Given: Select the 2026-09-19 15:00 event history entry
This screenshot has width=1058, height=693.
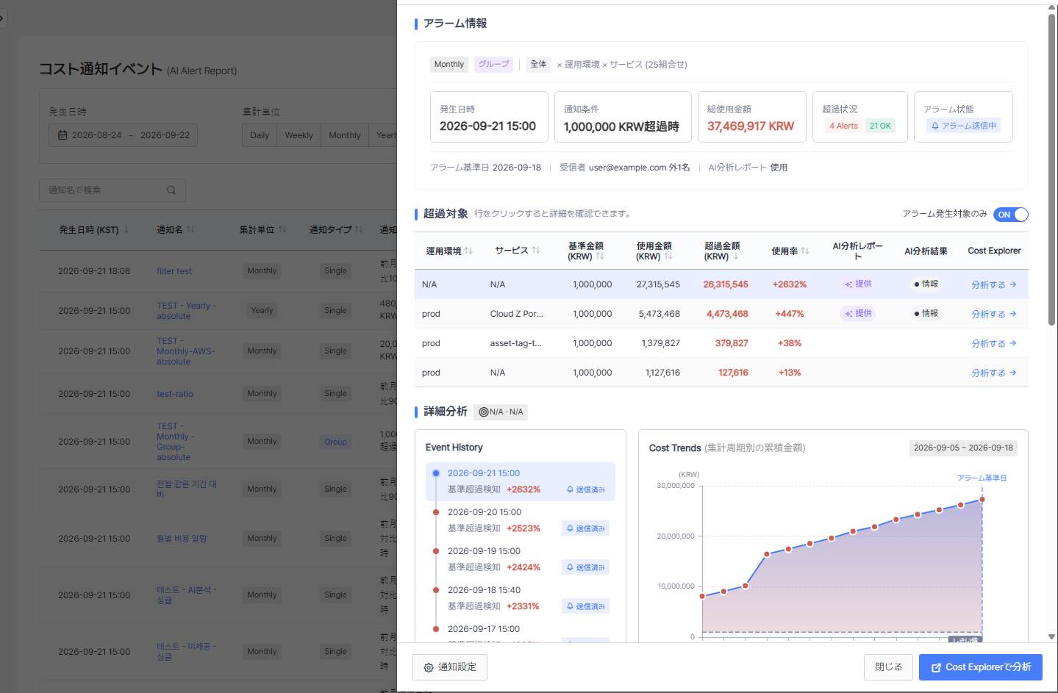Looking at the screenshot, I should [x=521, y=559].
